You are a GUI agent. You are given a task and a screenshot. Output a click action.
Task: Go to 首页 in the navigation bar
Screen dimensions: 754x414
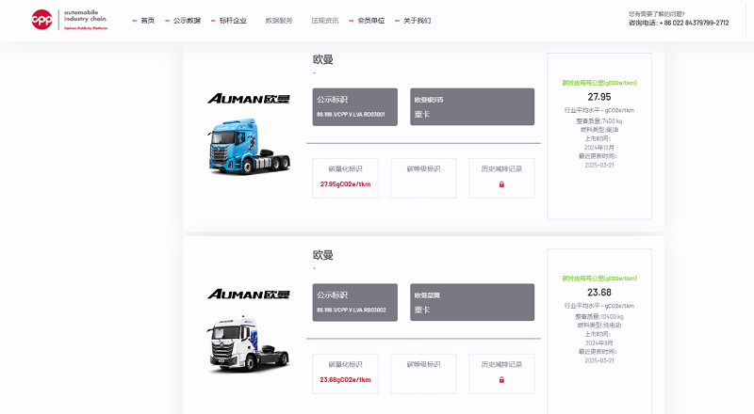147,21
